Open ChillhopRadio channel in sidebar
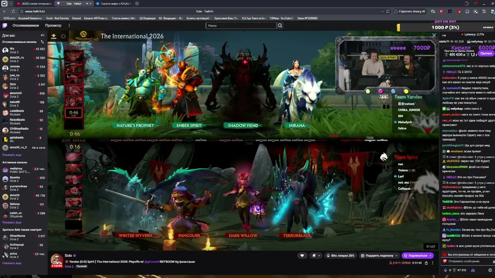 [24, 130]
